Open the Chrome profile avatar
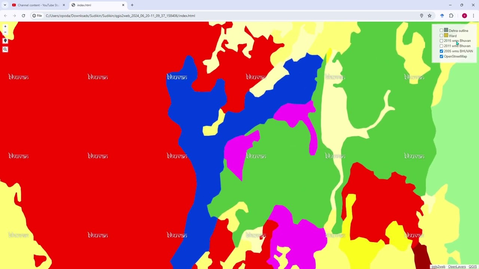479x269 pixels. click(x=464, y=16)
